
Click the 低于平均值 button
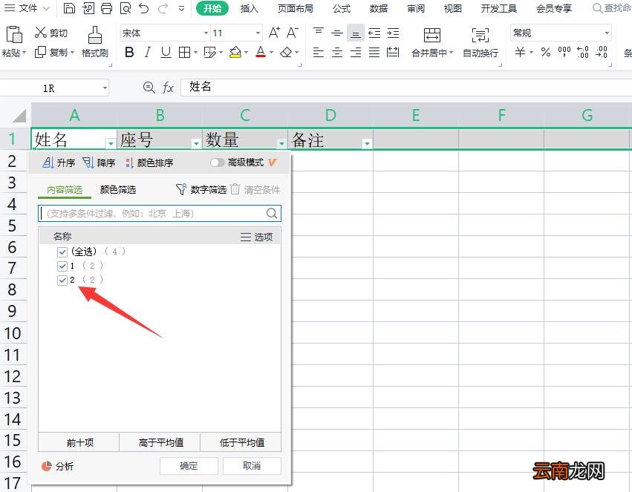[x=241, y=442]
